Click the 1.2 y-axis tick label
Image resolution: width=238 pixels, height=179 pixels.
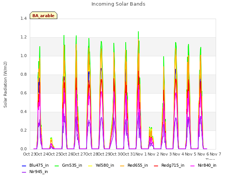[23, 37]
